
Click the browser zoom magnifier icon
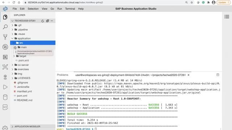click(186, 3)
